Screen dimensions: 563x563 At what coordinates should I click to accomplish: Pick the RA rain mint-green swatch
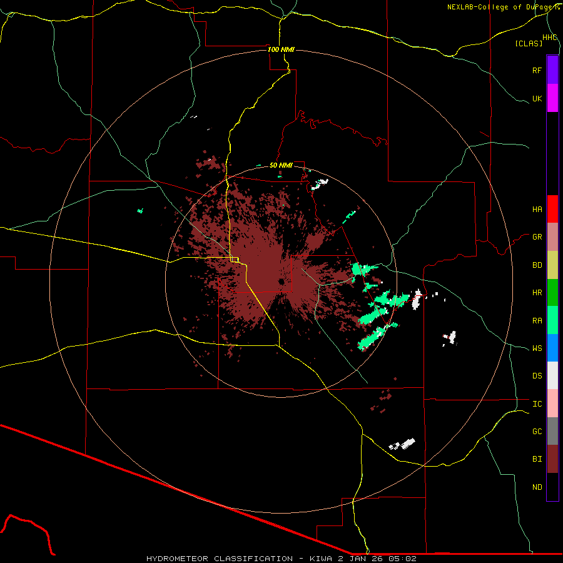point(552,320)
